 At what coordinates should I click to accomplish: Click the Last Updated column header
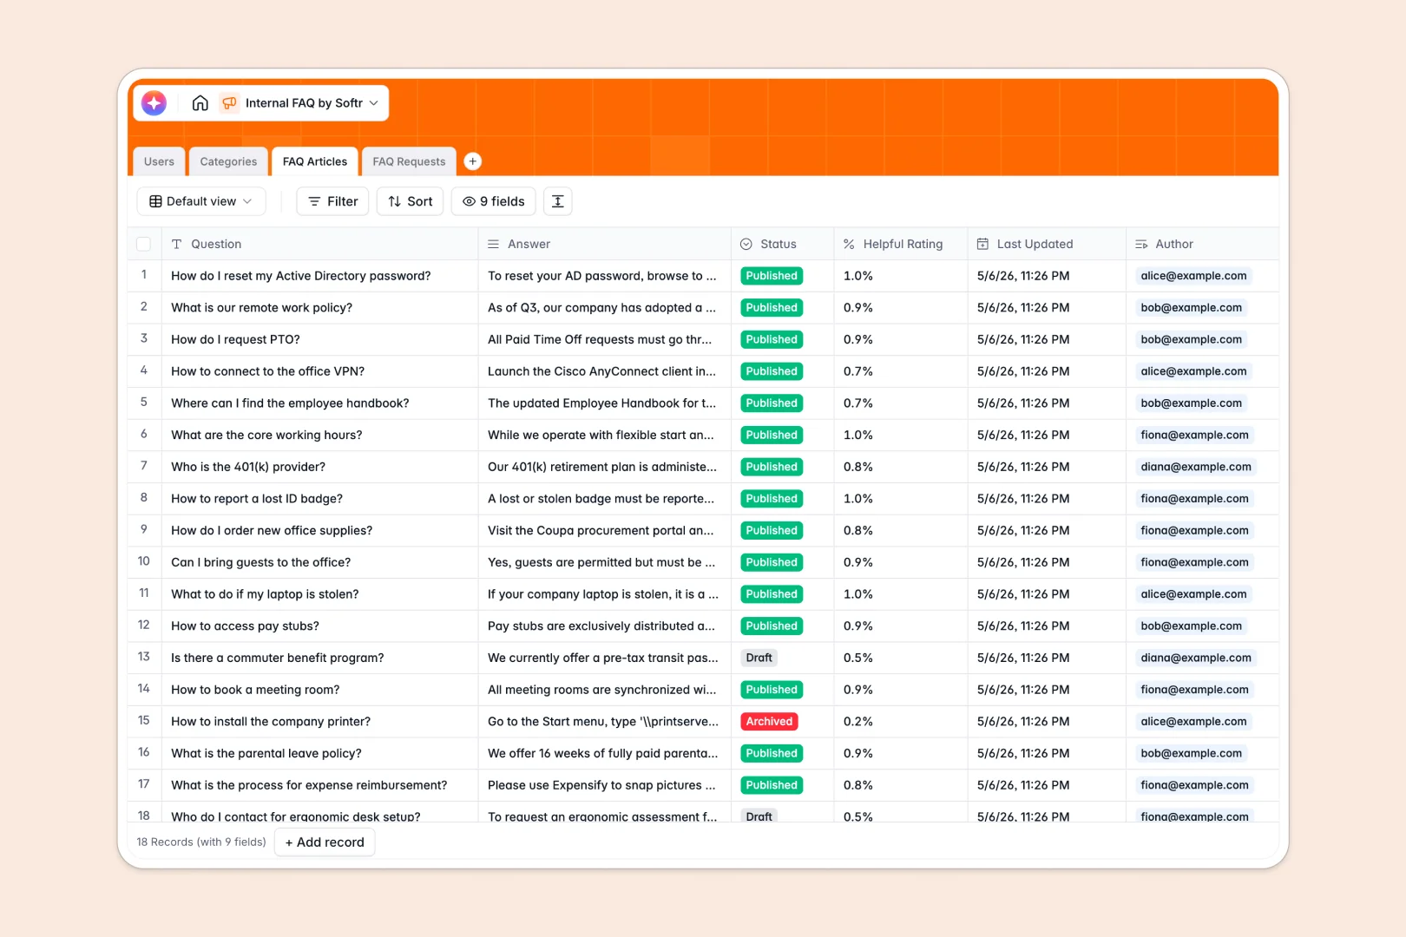pyautogui.click(x=1047, y=245)
